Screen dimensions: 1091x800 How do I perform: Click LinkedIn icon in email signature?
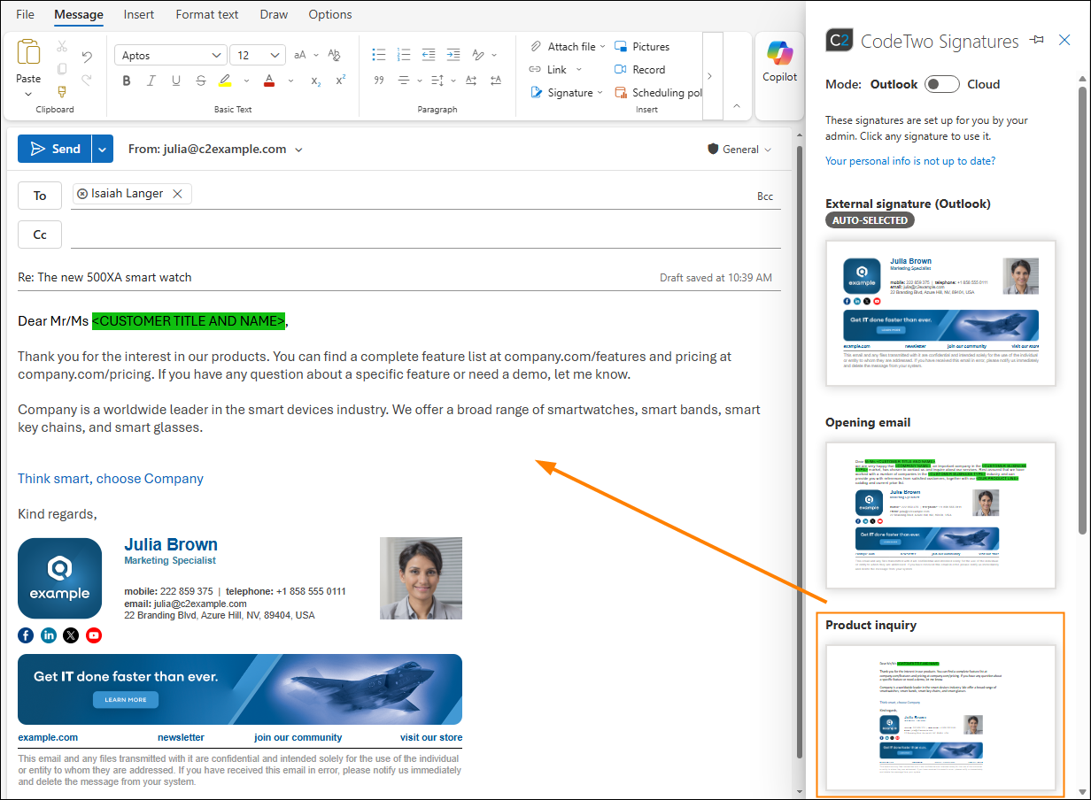point(49,635)
